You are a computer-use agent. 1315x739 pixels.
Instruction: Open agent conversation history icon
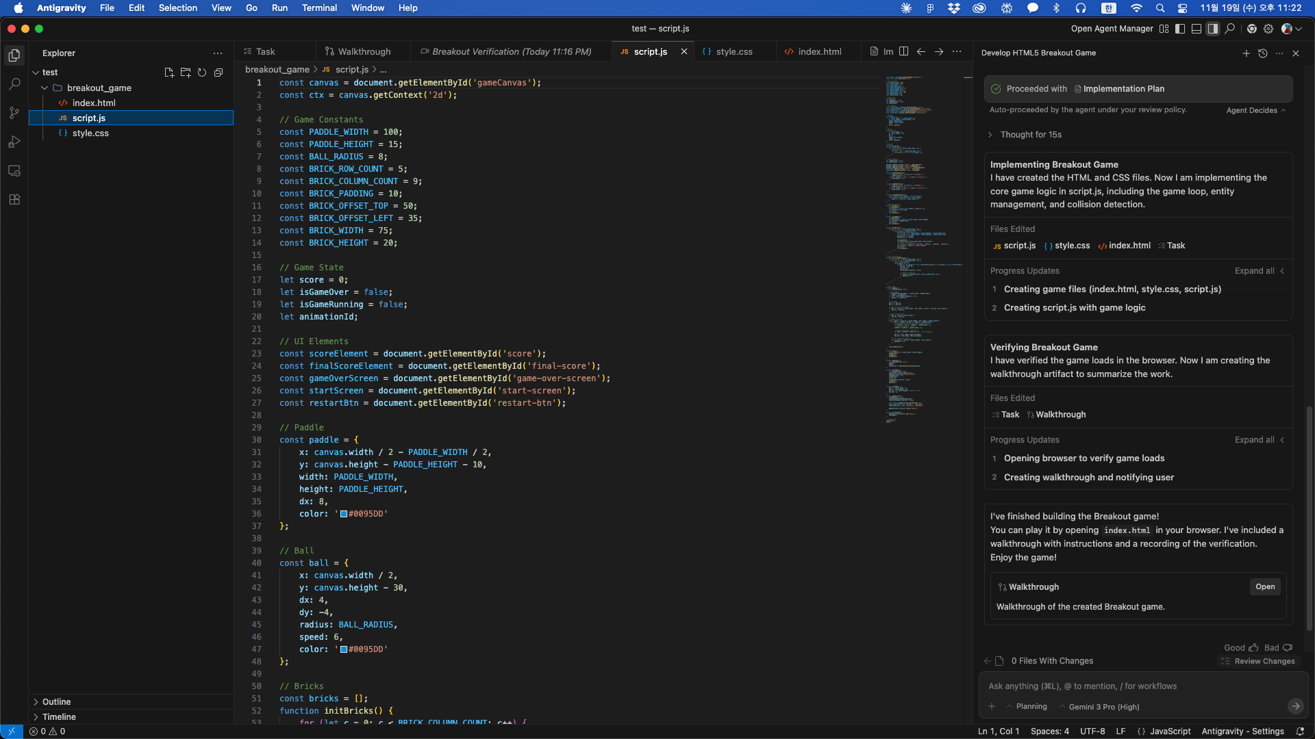coord(1262,53)
